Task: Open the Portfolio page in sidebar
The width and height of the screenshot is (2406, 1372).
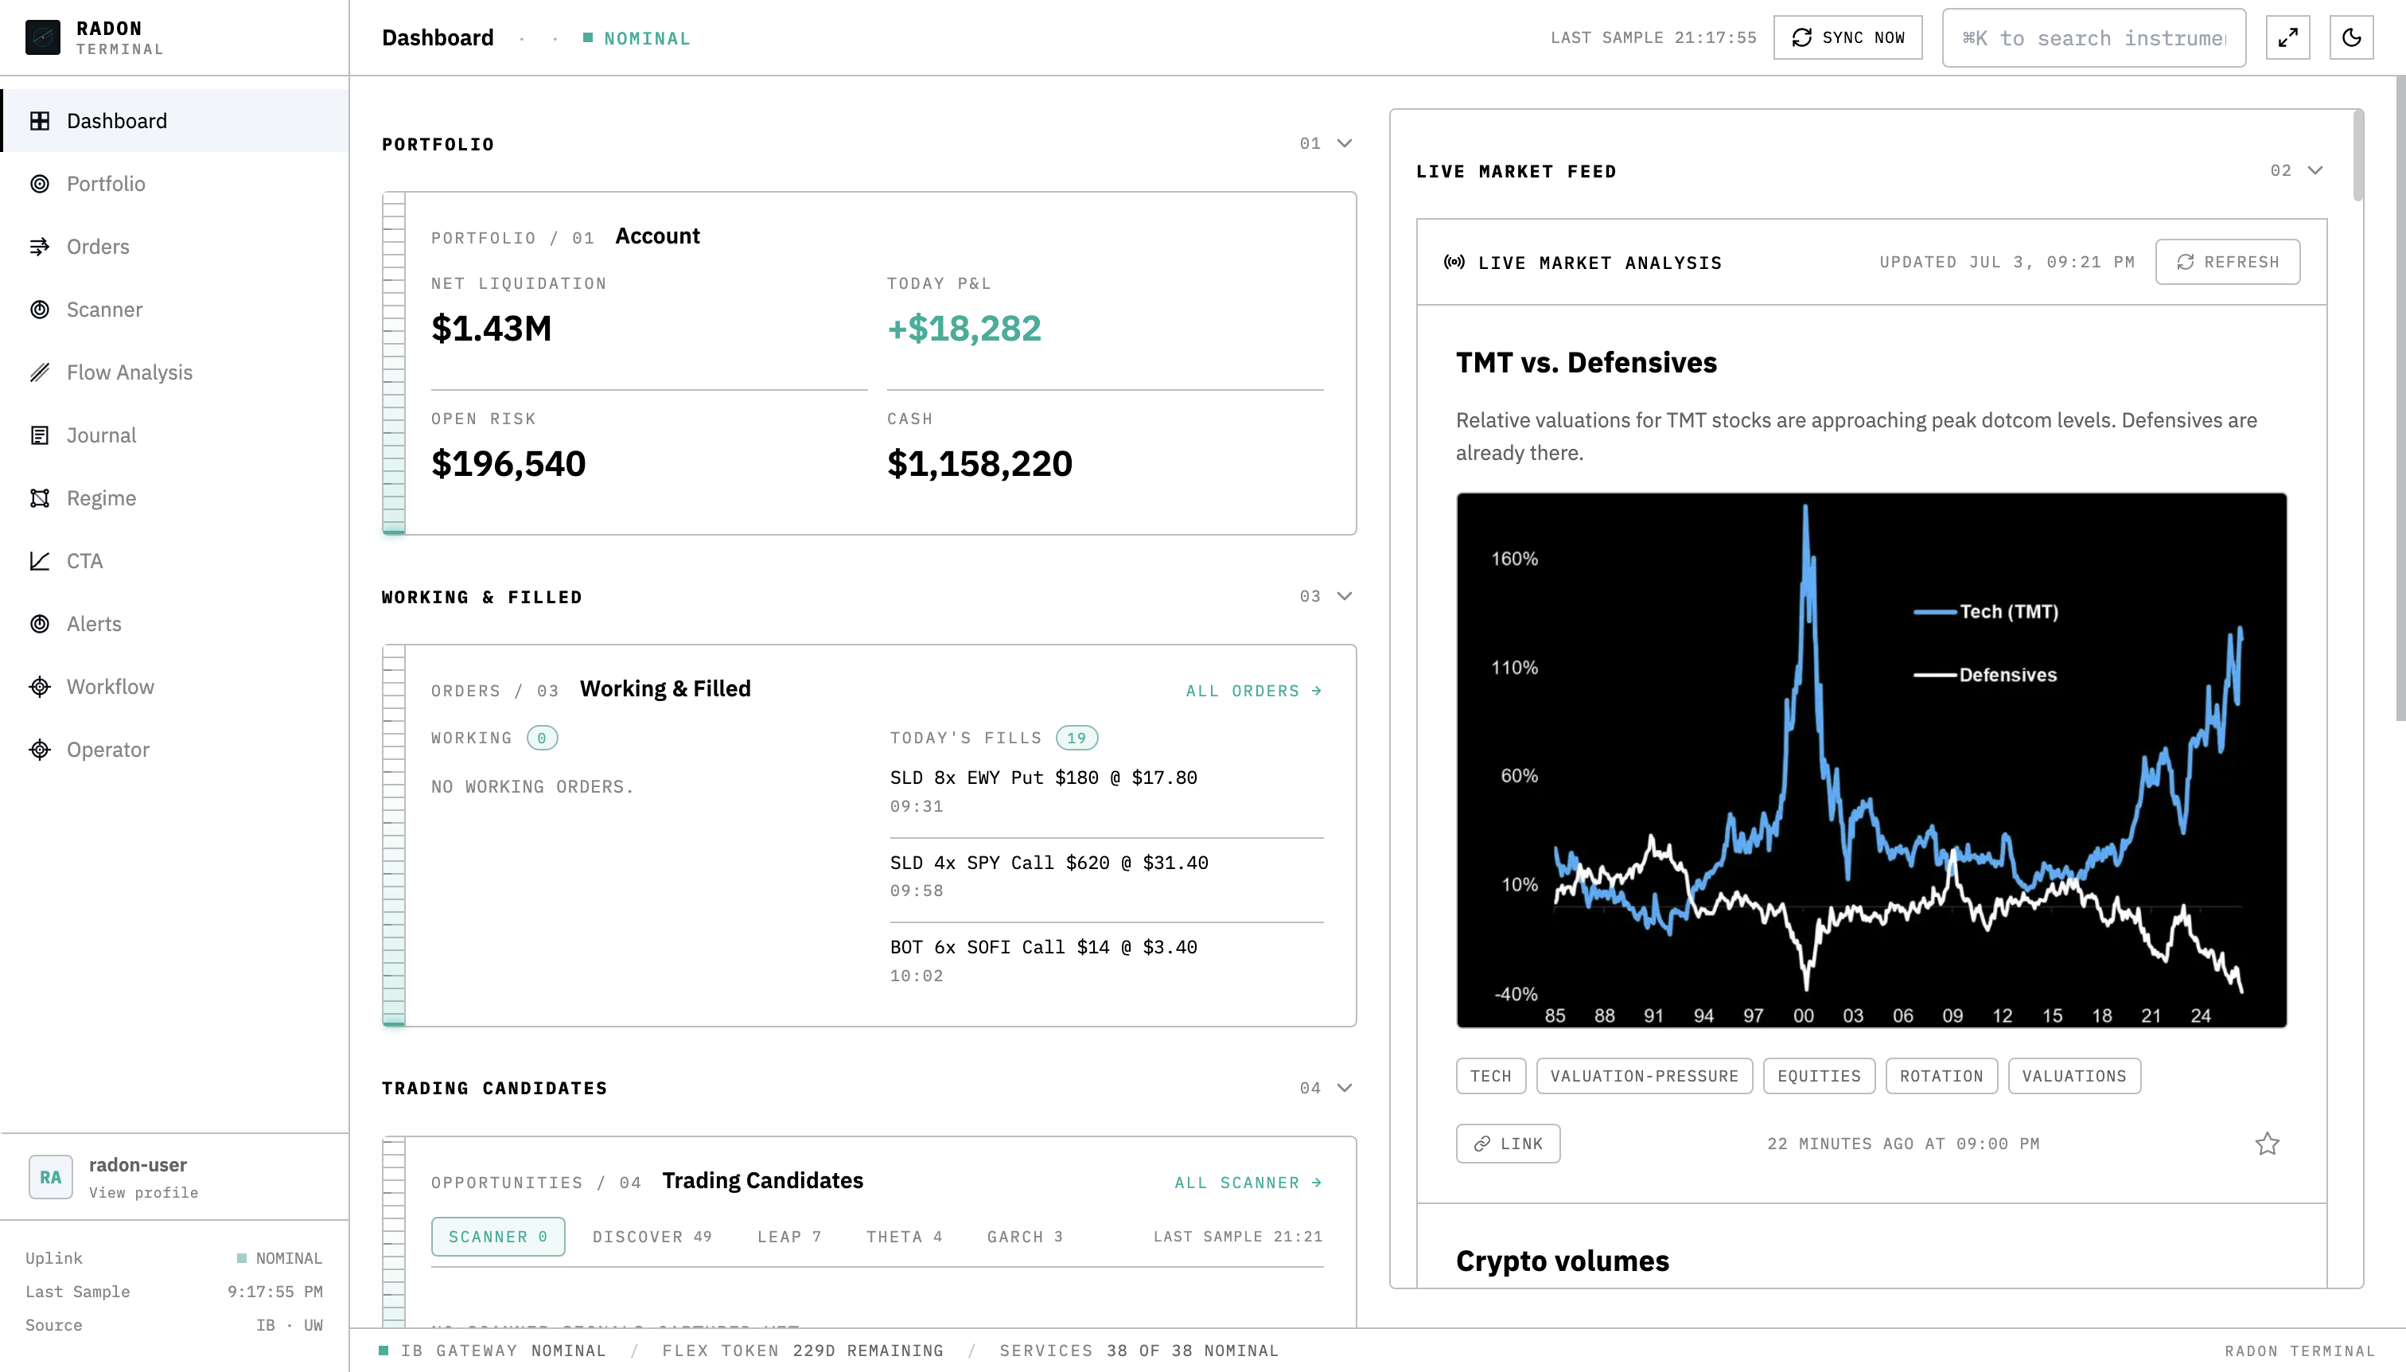Action: [x=175, y=184]
